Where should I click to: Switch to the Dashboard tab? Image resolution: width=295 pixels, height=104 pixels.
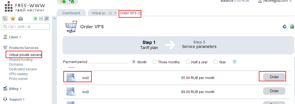click(x=71, y=13)
